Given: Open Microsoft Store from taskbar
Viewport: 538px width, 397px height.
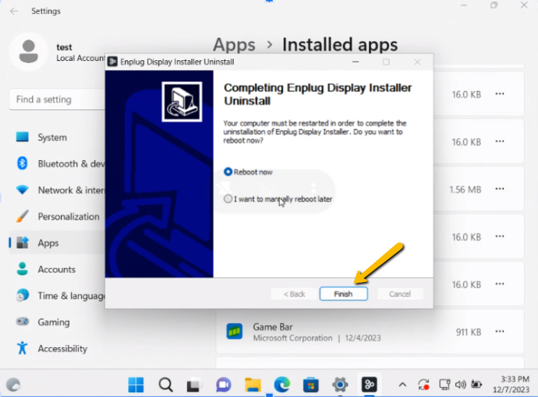Looking at the screenshot, I should pyautogui.click(x=311, y=385).
